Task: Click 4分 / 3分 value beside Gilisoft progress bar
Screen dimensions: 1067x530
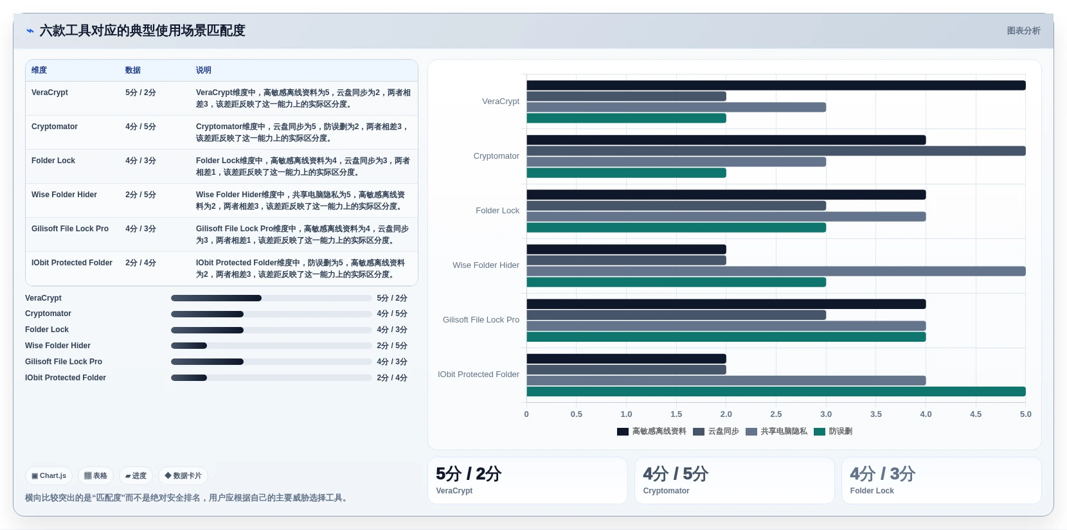Action: click(x=392, y=362)
